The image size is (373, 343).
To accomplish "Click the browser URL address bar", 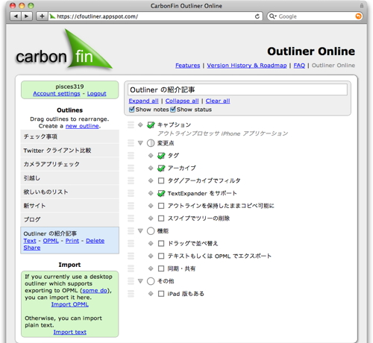I will click(x=156, y=16).
